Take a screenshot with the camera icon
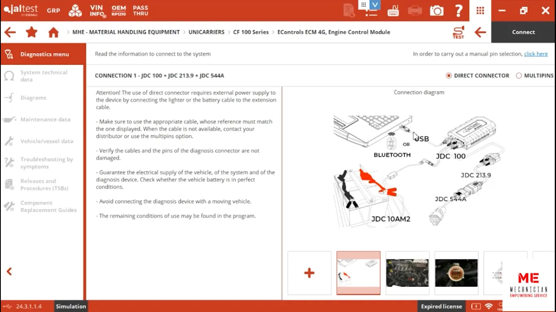Image resolution: width=556 pixels, height=312 pixels. coord(437,11)
